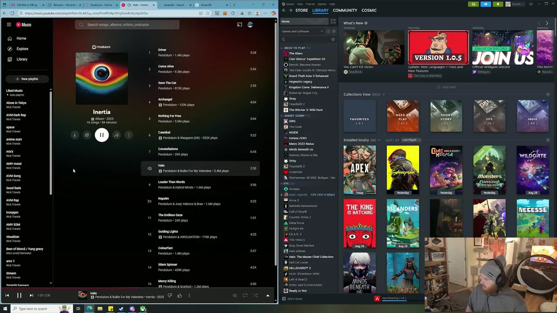Expand the now playing panel arrow

(x=268, y=295)
